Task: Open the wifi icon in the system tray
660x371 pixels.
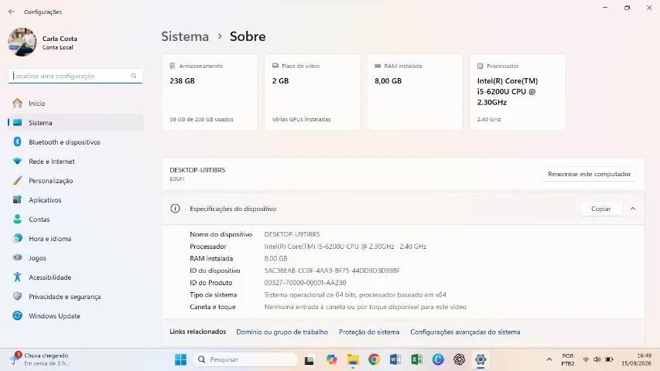Action: coord(586,359)
